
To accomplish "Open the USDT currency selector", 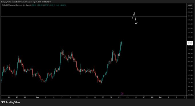I will [190, 5].
